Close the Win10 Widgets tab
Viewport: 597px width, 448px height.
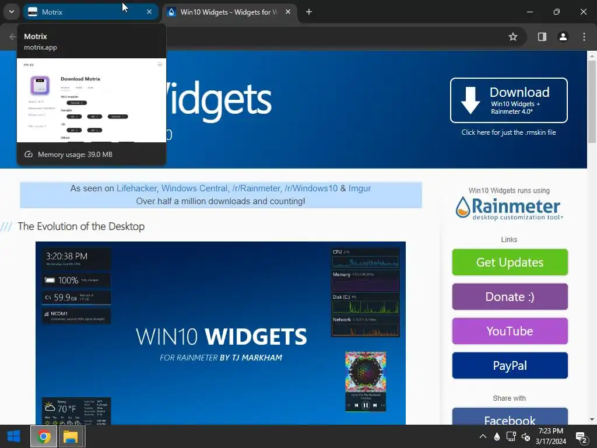coord(288,12)
